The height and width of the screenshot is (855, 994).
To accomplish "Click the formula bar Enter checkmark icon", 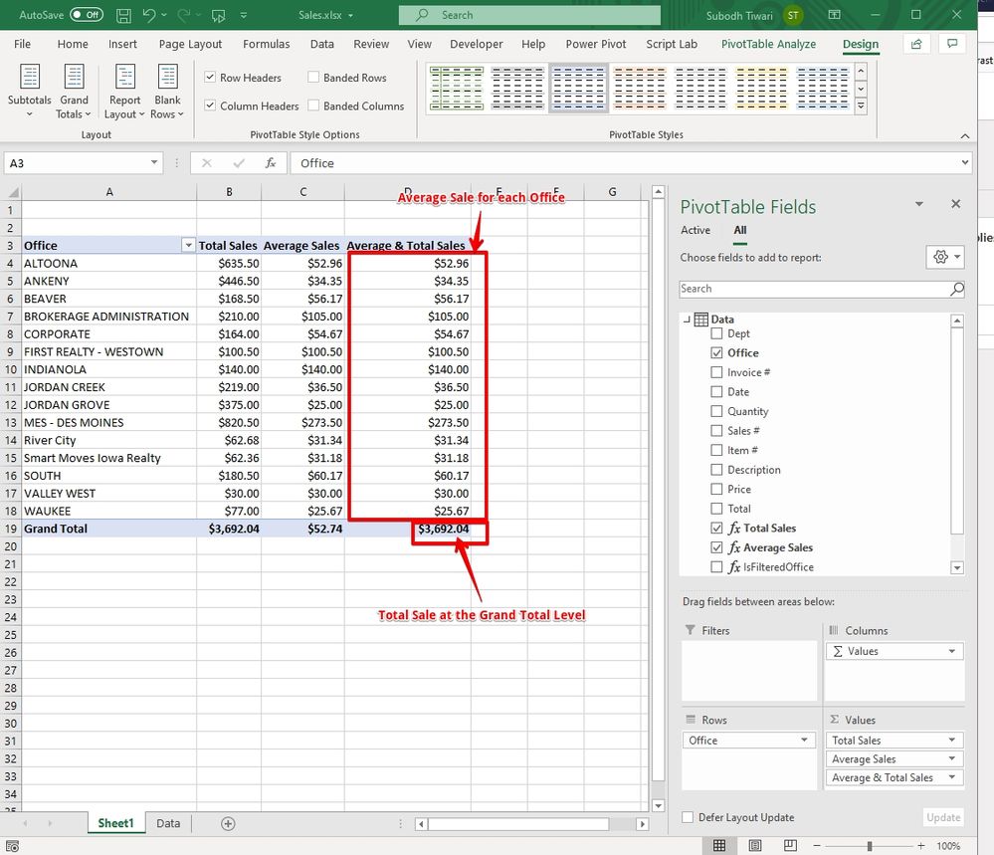I will [239, 163].
